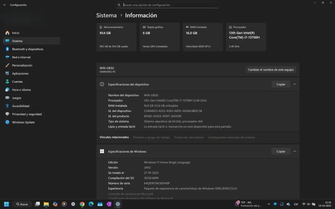Go to Red e Internet
Viewport: 335px width, 209px height.
[32, 57]
